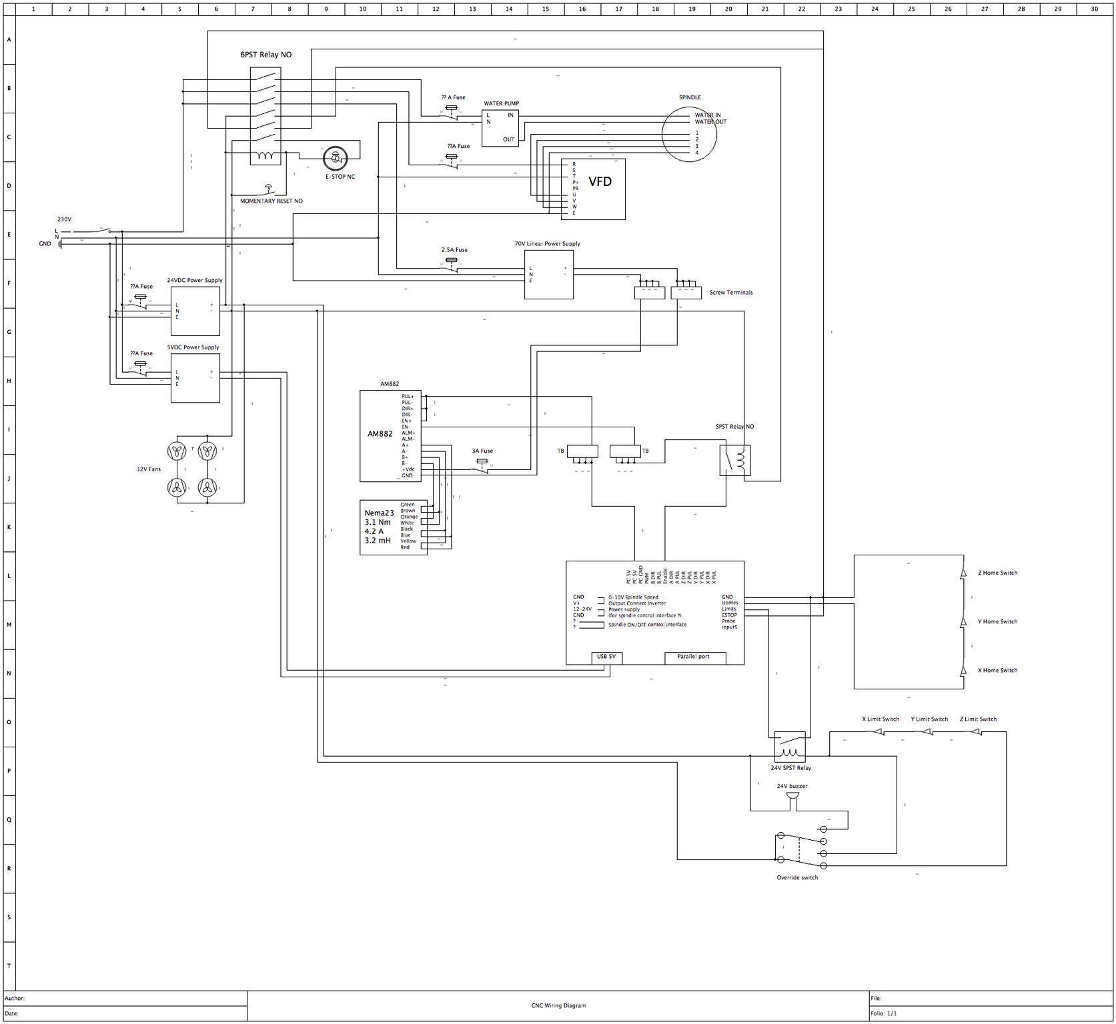Click the CNC Wiring Diagram title text
The image size is (1116, 1024).
(553, 1005)
